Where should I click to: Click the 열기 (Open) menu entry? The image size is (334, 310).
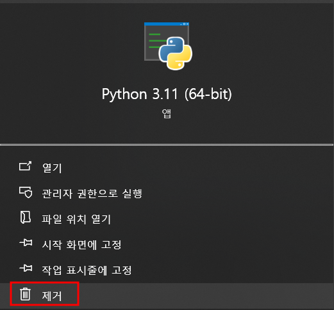167,167
